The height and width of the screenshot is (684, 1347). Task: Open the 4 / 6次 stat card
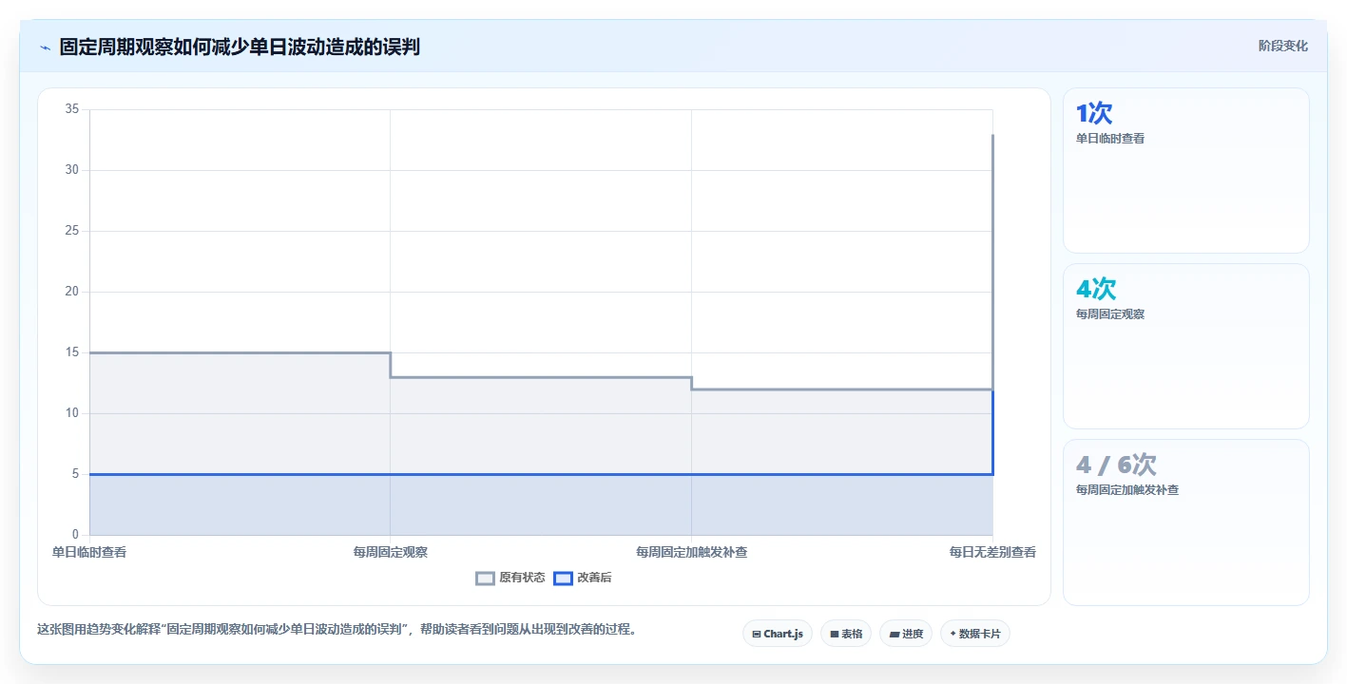pyautogui.click(x=1186, y=522)
